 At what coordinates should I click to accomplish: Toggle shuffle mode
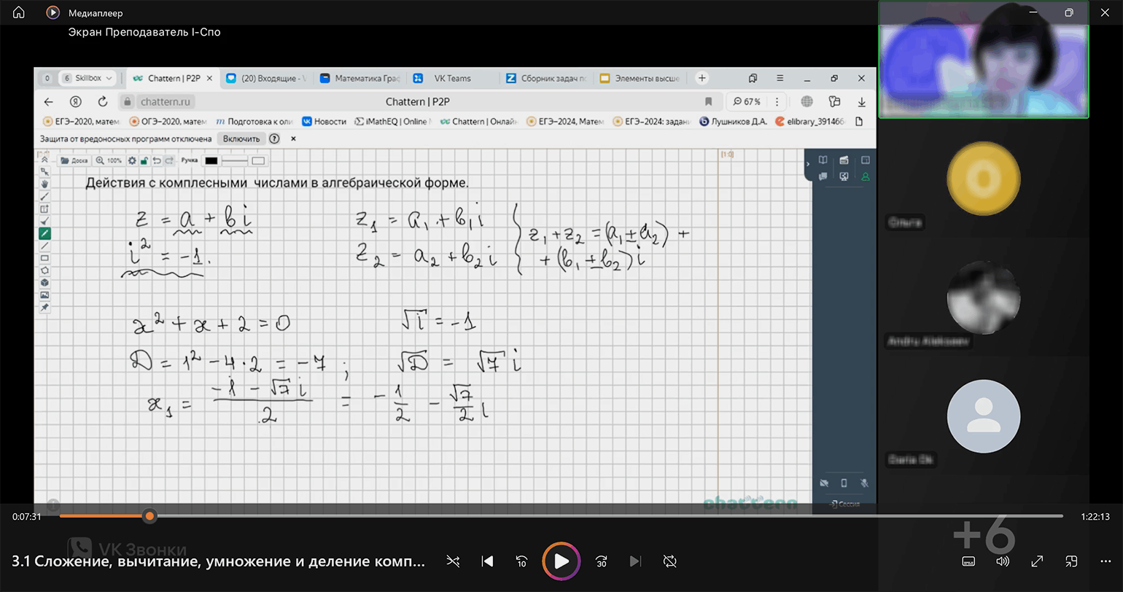point(453,561)
